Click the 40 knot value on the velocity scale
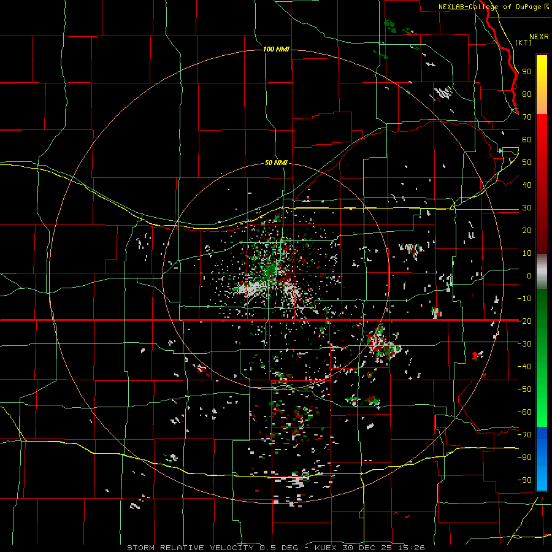The image size is (552, 552). 527,185
